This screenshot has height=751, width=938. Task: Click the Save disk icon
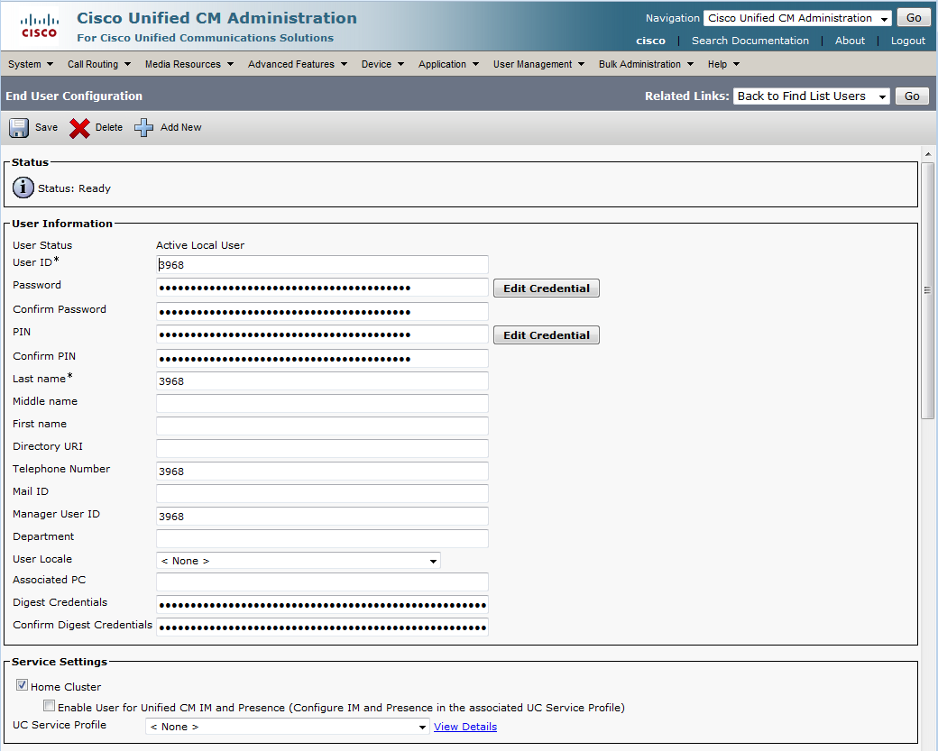pos(19,128)
